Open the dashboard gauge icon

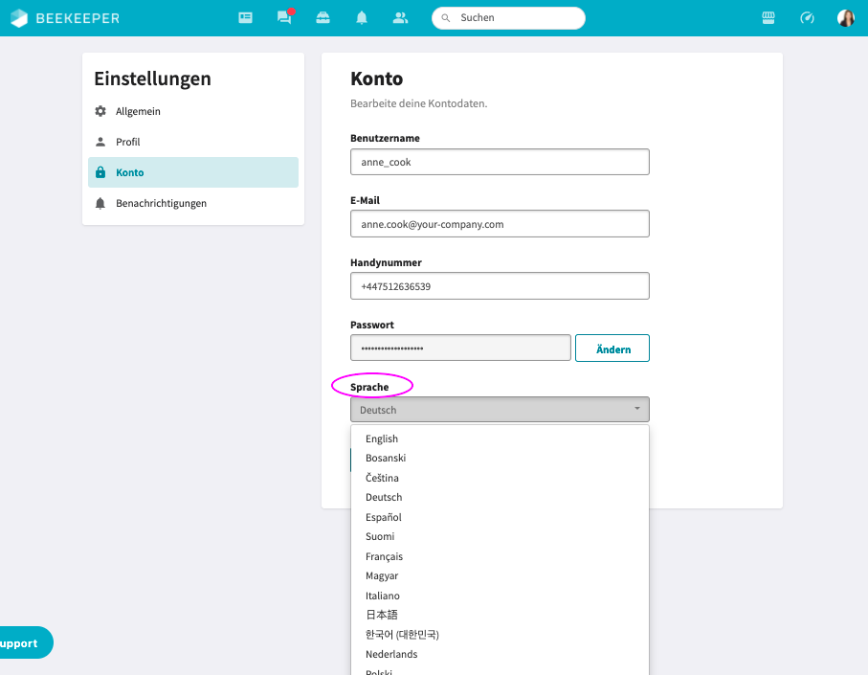click(x=807, y=18)
